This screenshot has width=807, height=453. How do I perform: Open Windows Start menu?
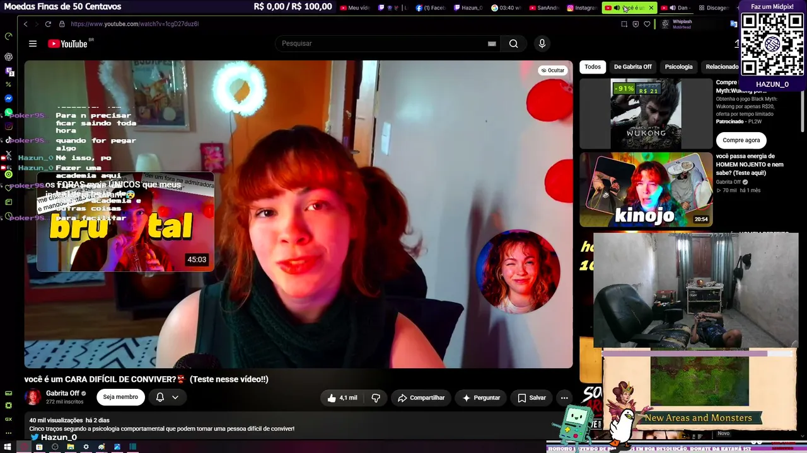(8, 447)
